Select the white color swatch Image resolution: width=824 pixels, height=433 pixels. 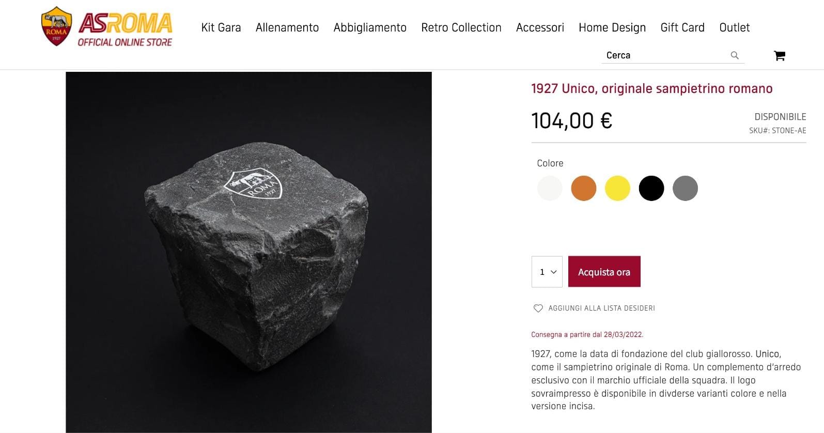pyautogui.click(x=550, y=188)
